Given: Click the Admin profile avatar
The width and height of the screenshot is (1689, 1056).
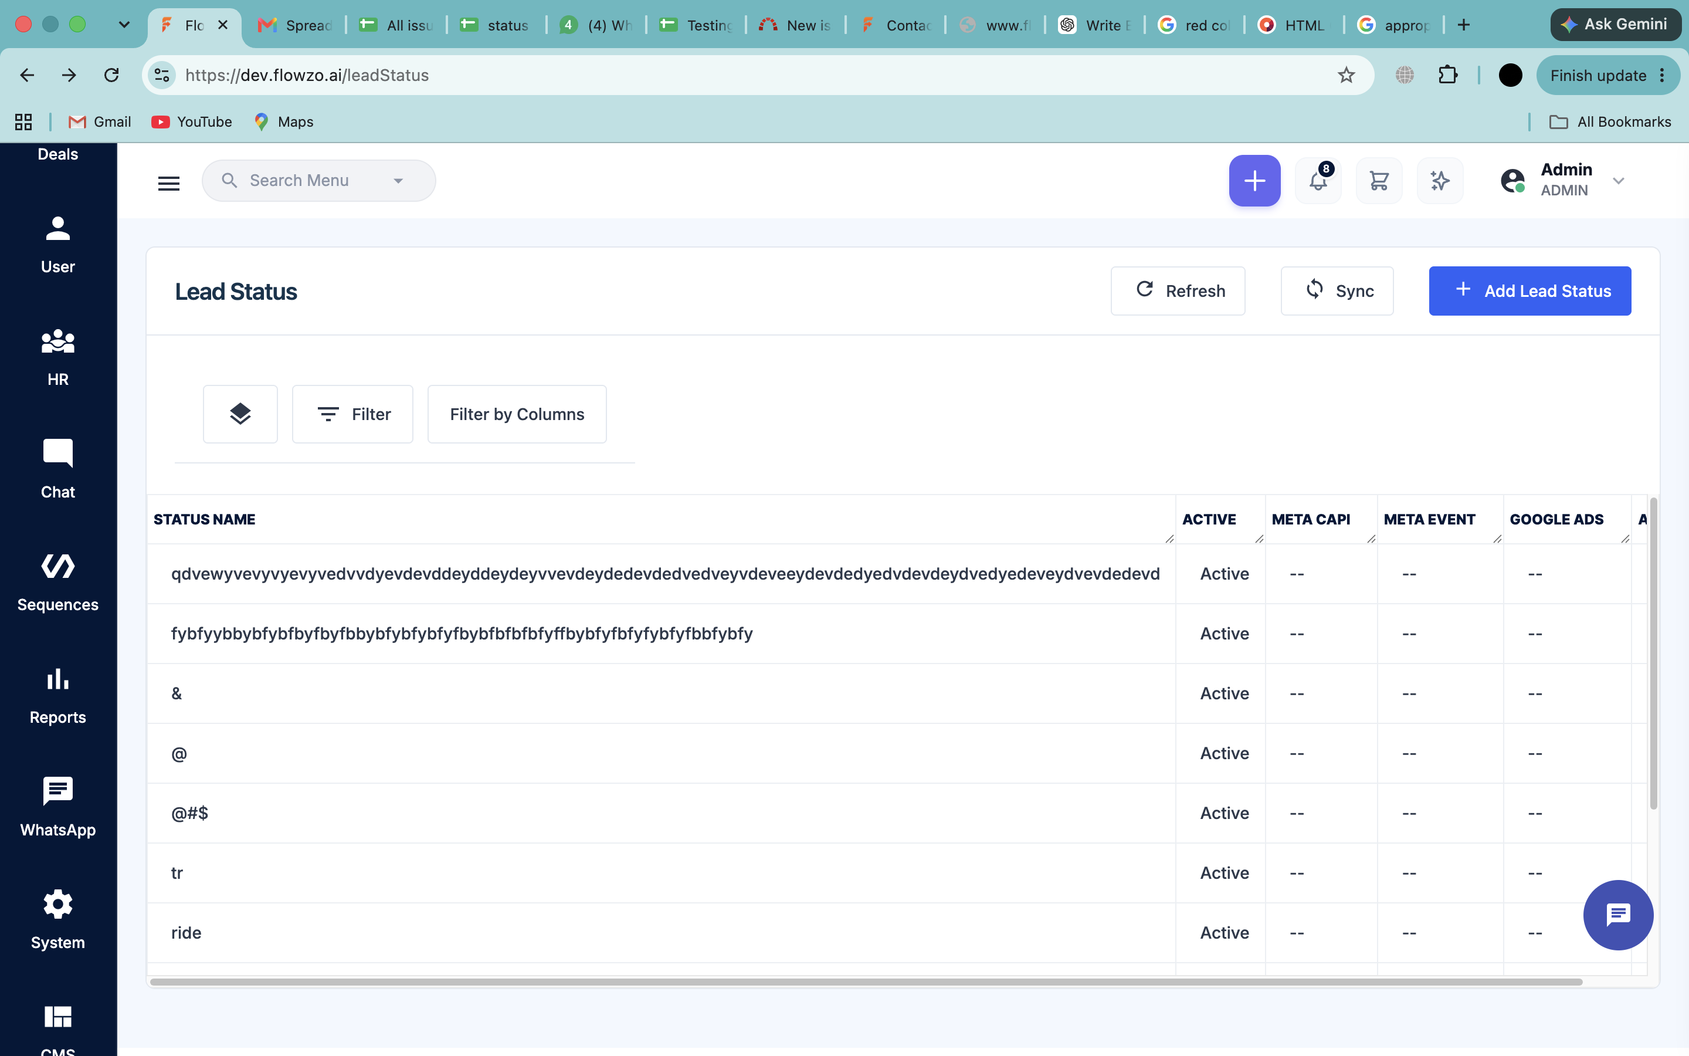Looking at the screenshot, I should 1512,181.
